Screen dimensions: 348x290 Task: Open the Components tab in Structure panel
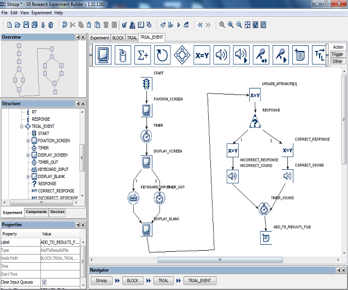coord(37,212)
